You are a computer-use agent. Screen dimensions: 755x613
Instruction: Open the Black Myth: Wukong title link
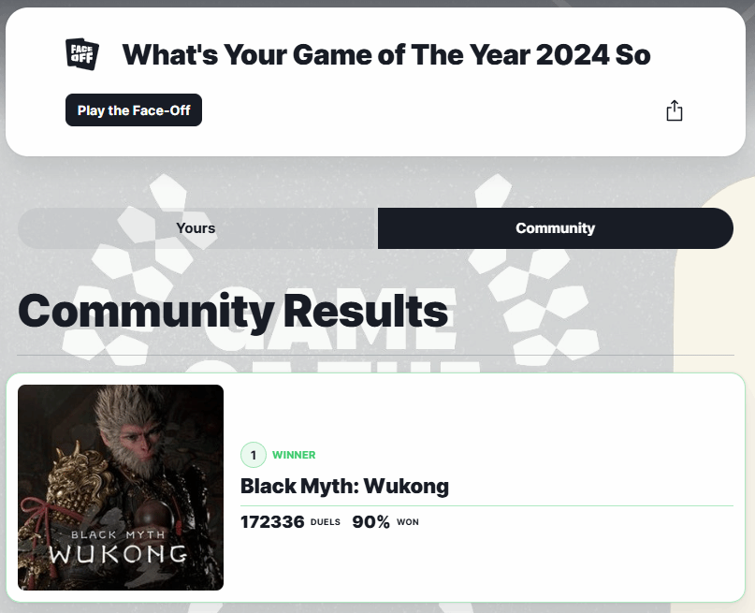coord(344,486)
